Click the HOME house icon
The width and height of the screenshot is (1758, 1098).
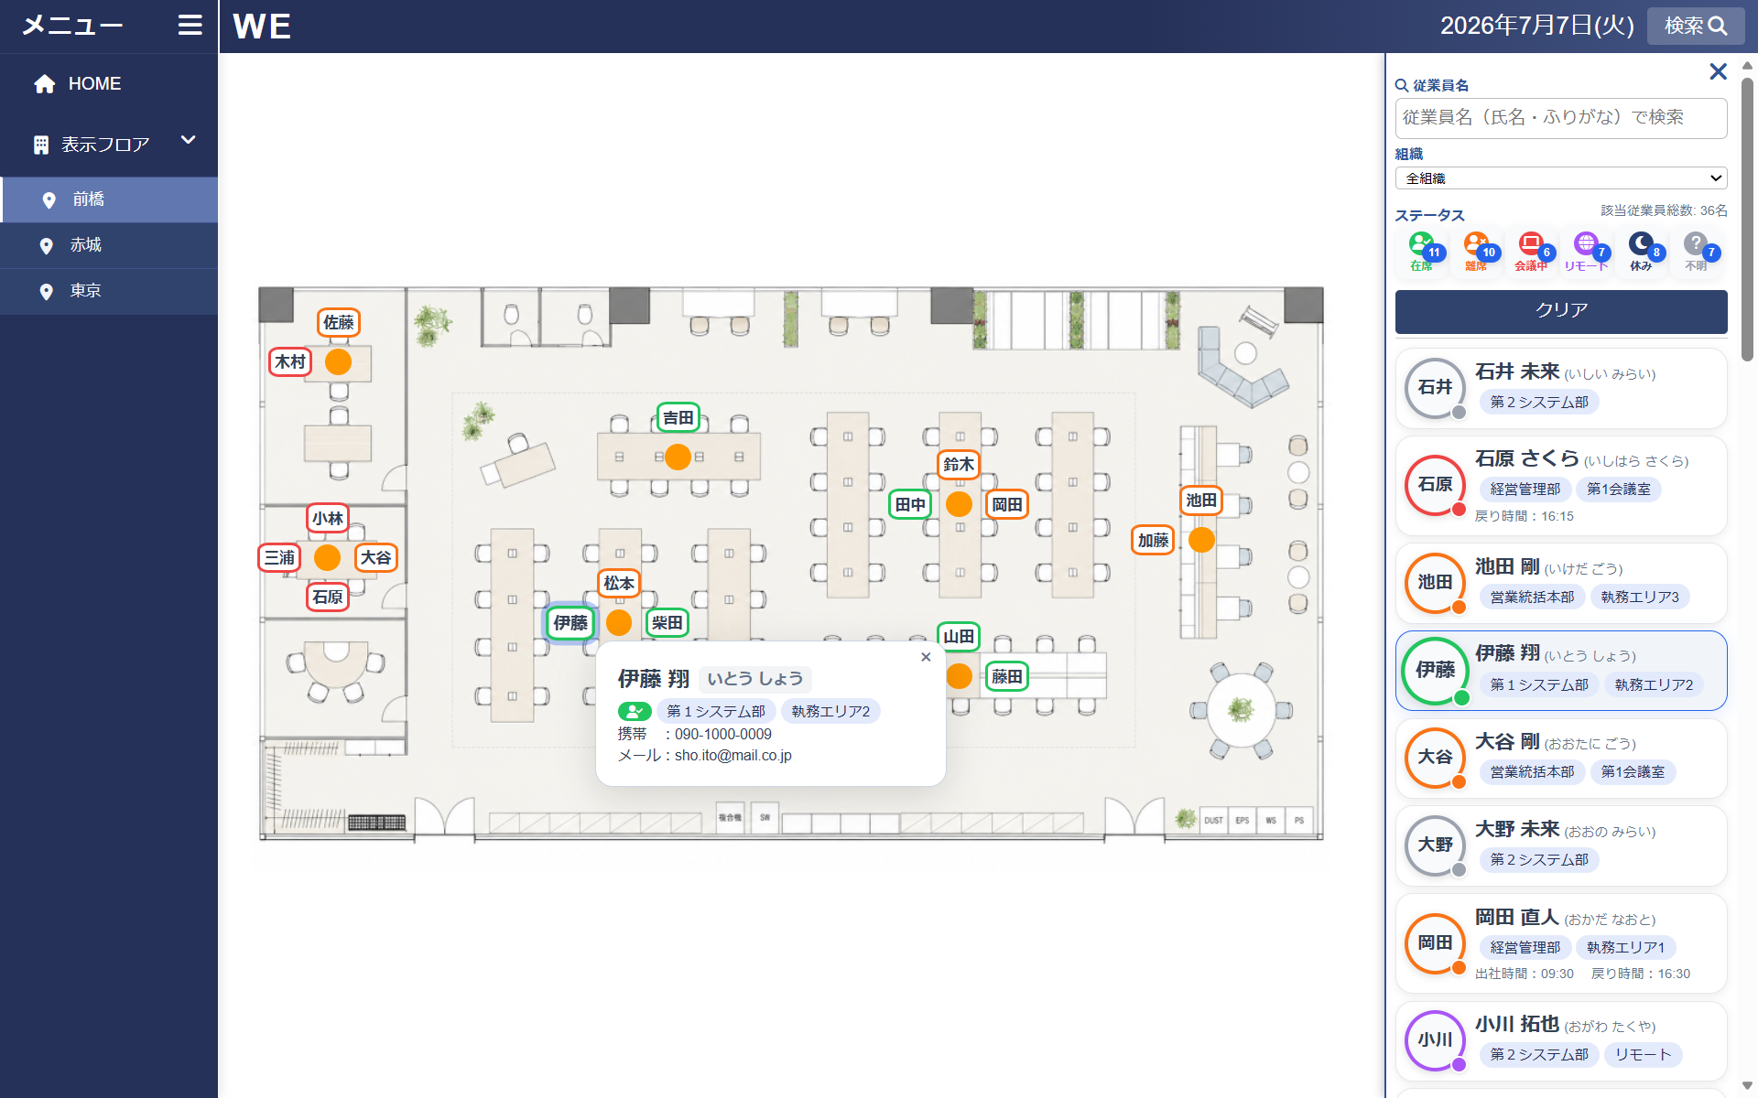click(45, 84)
